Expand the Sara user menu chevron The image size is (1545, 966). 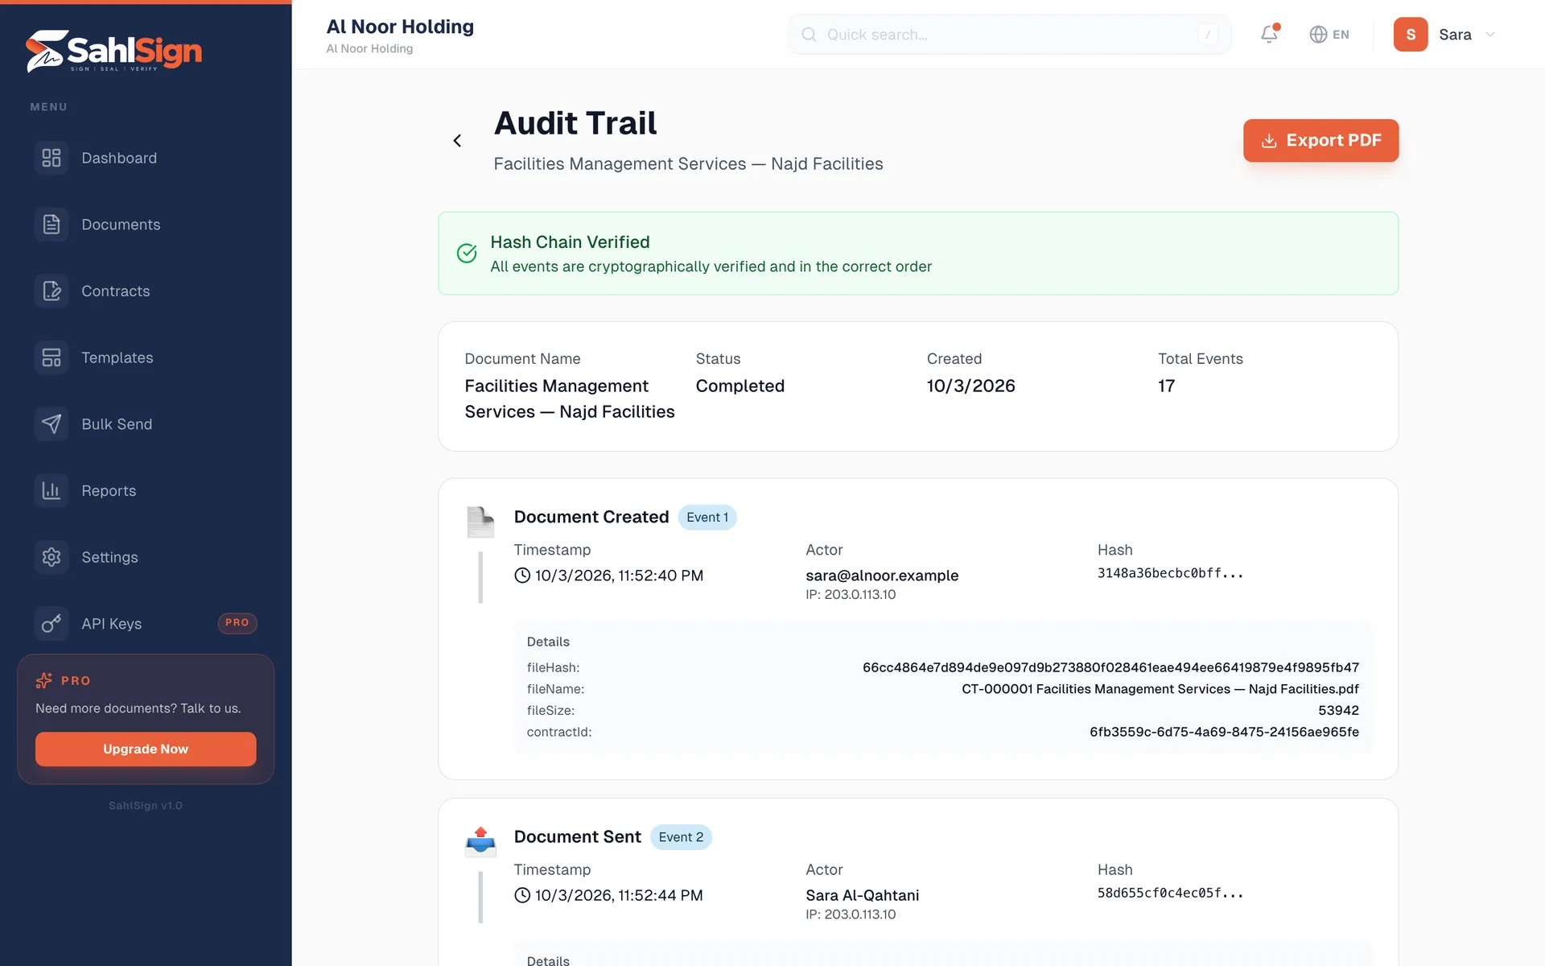coord(1490,35)
